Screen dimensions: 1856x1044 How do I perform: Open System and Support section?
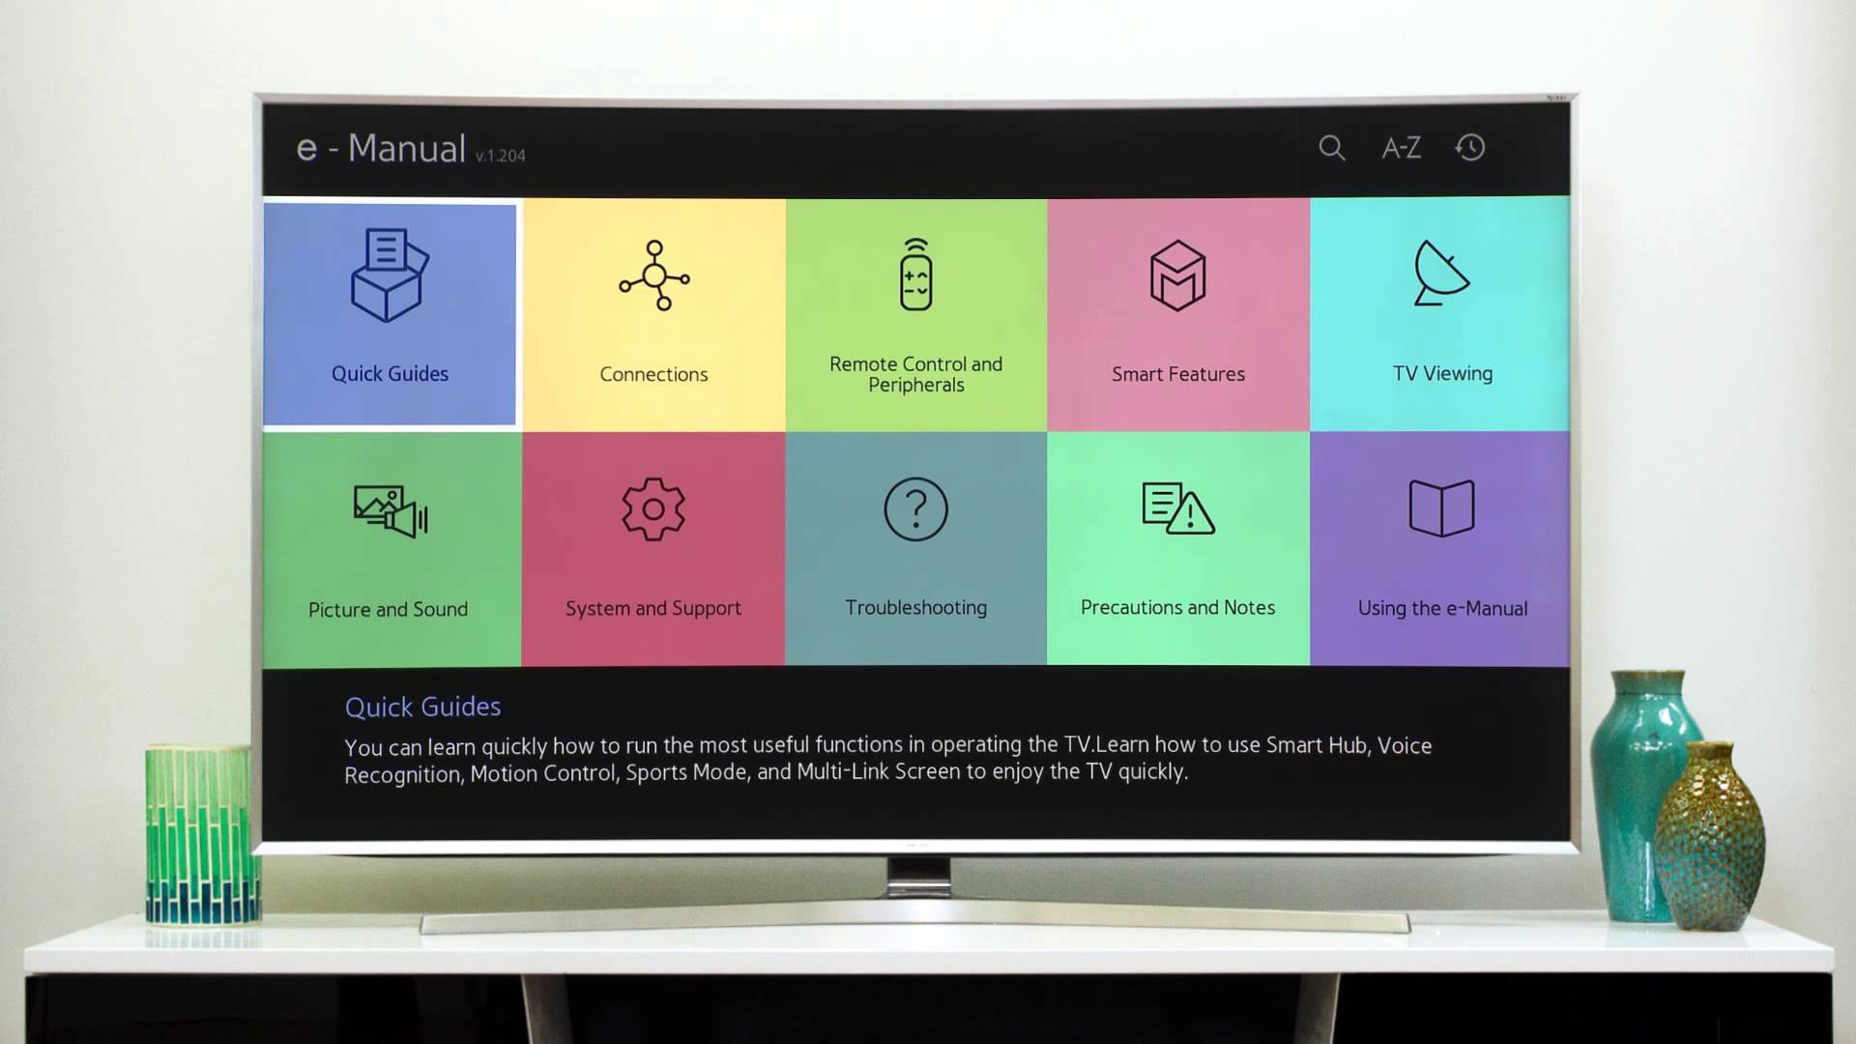[x=652, y=548]
